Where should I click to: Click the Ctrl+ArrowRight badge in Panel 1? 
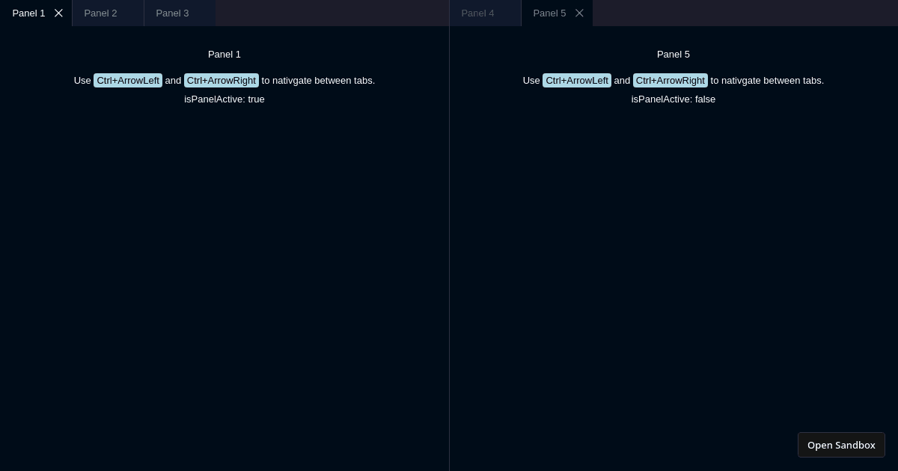tap(222, 81)
